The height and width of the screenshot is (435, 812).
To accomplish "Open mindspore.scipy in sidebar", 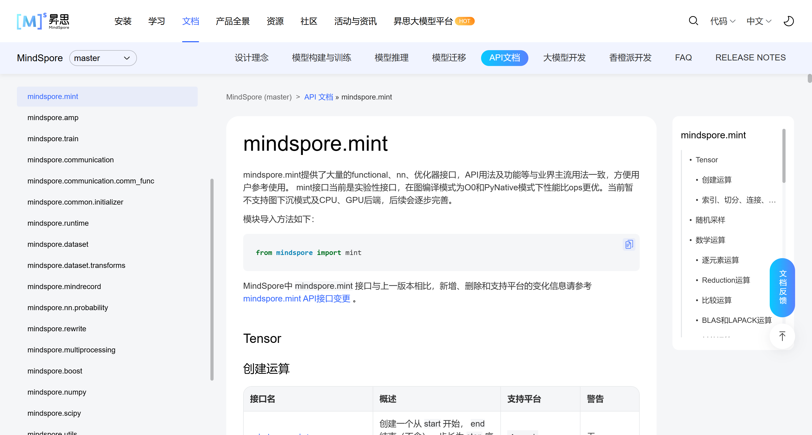I will click(x=54, y=413).
